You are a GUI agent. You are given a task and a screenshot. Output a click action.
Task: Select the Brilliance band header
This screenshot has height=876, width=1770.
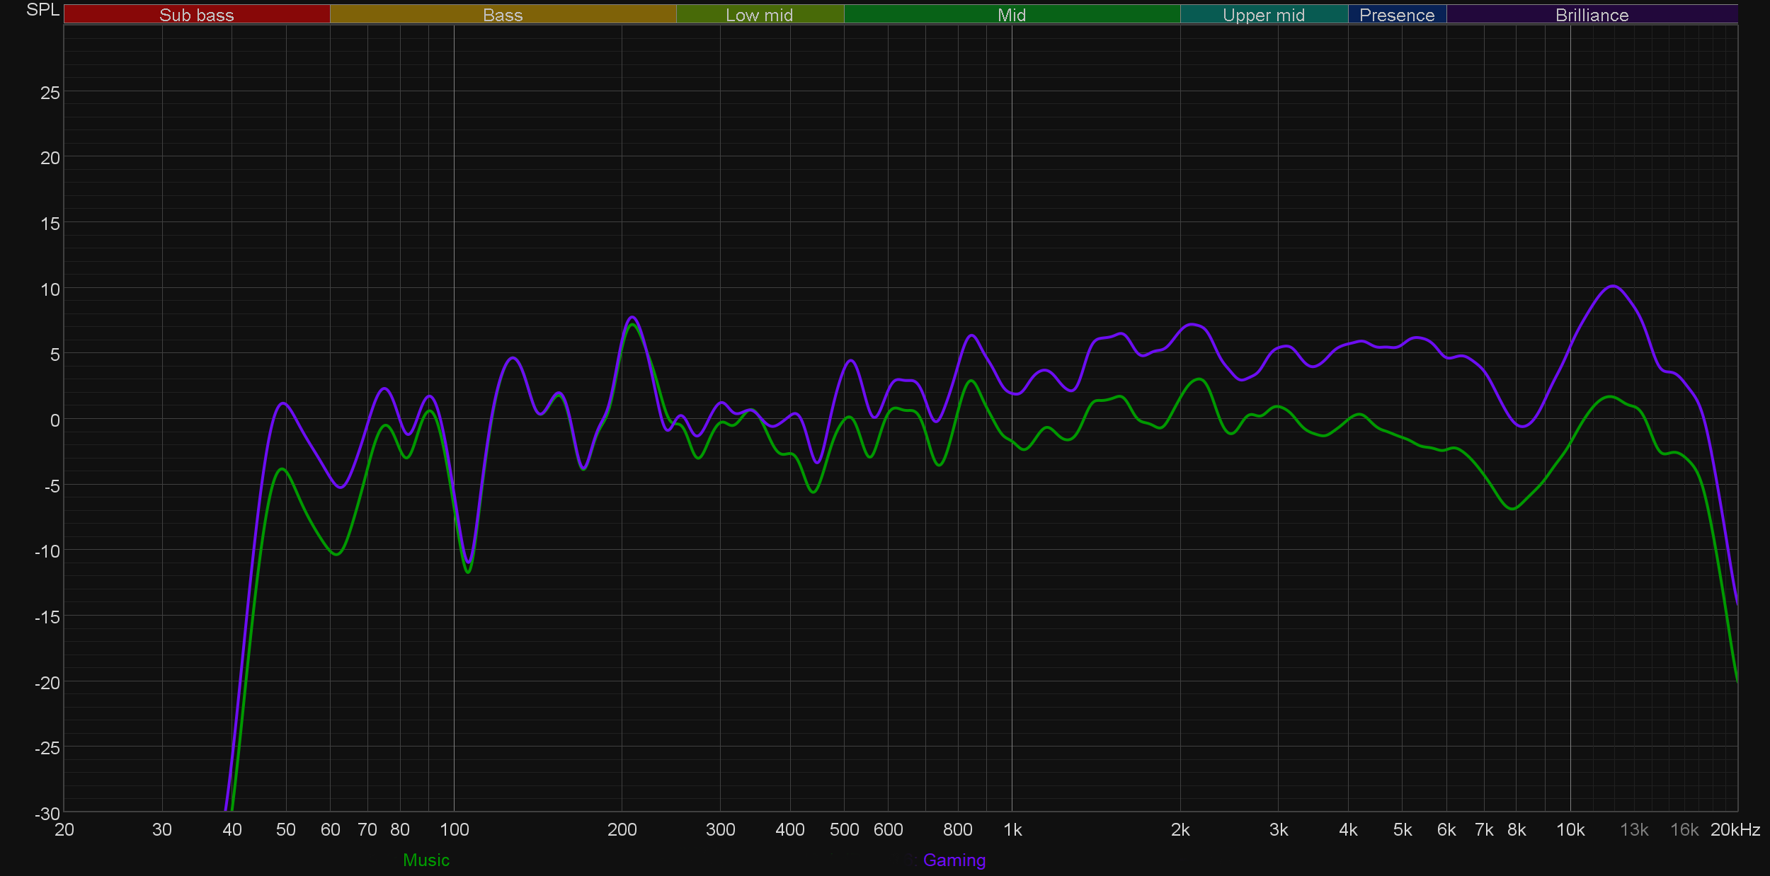1592,15
